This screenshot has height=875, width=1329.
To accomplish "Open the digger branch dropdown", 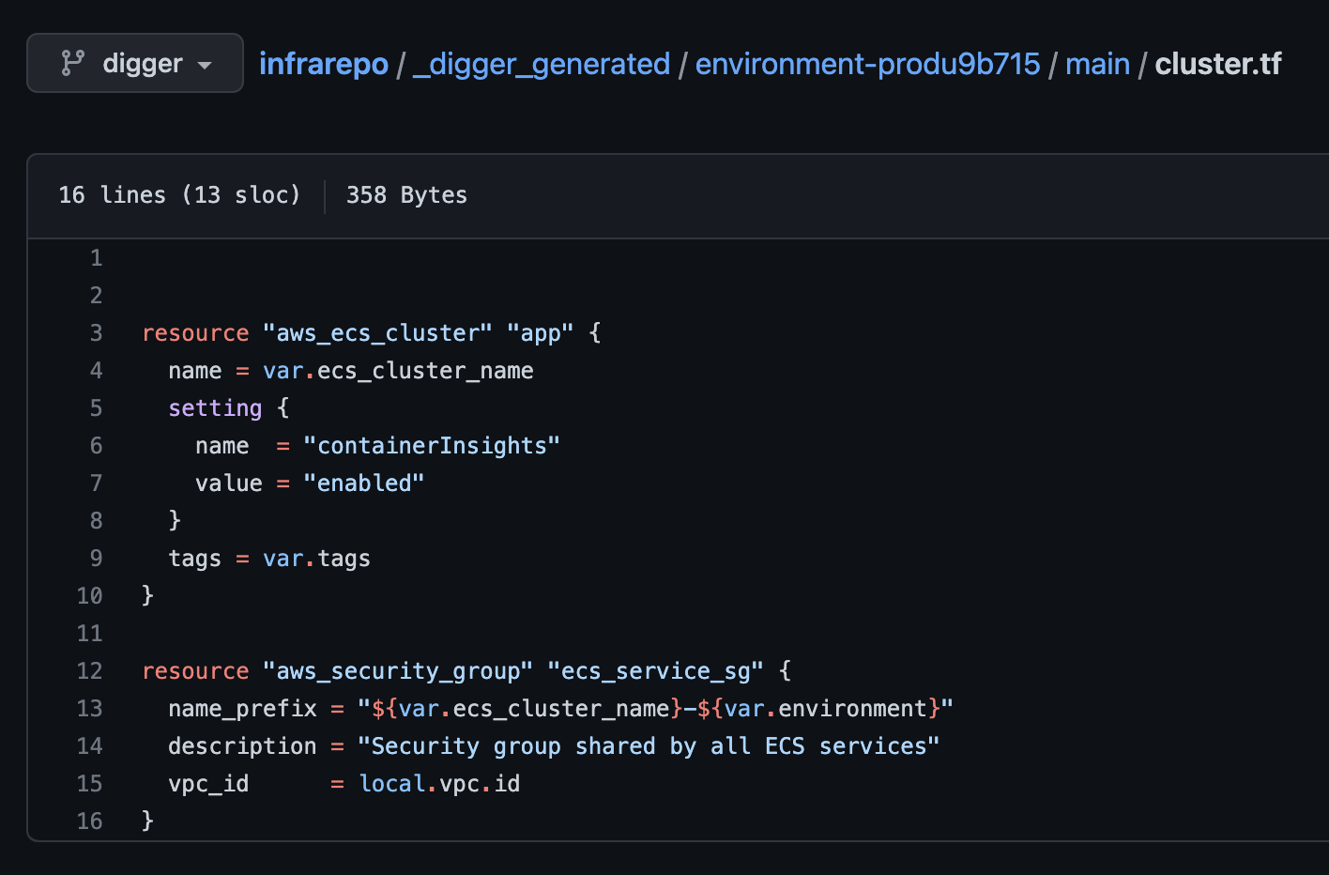I will [x=135, y=63].
